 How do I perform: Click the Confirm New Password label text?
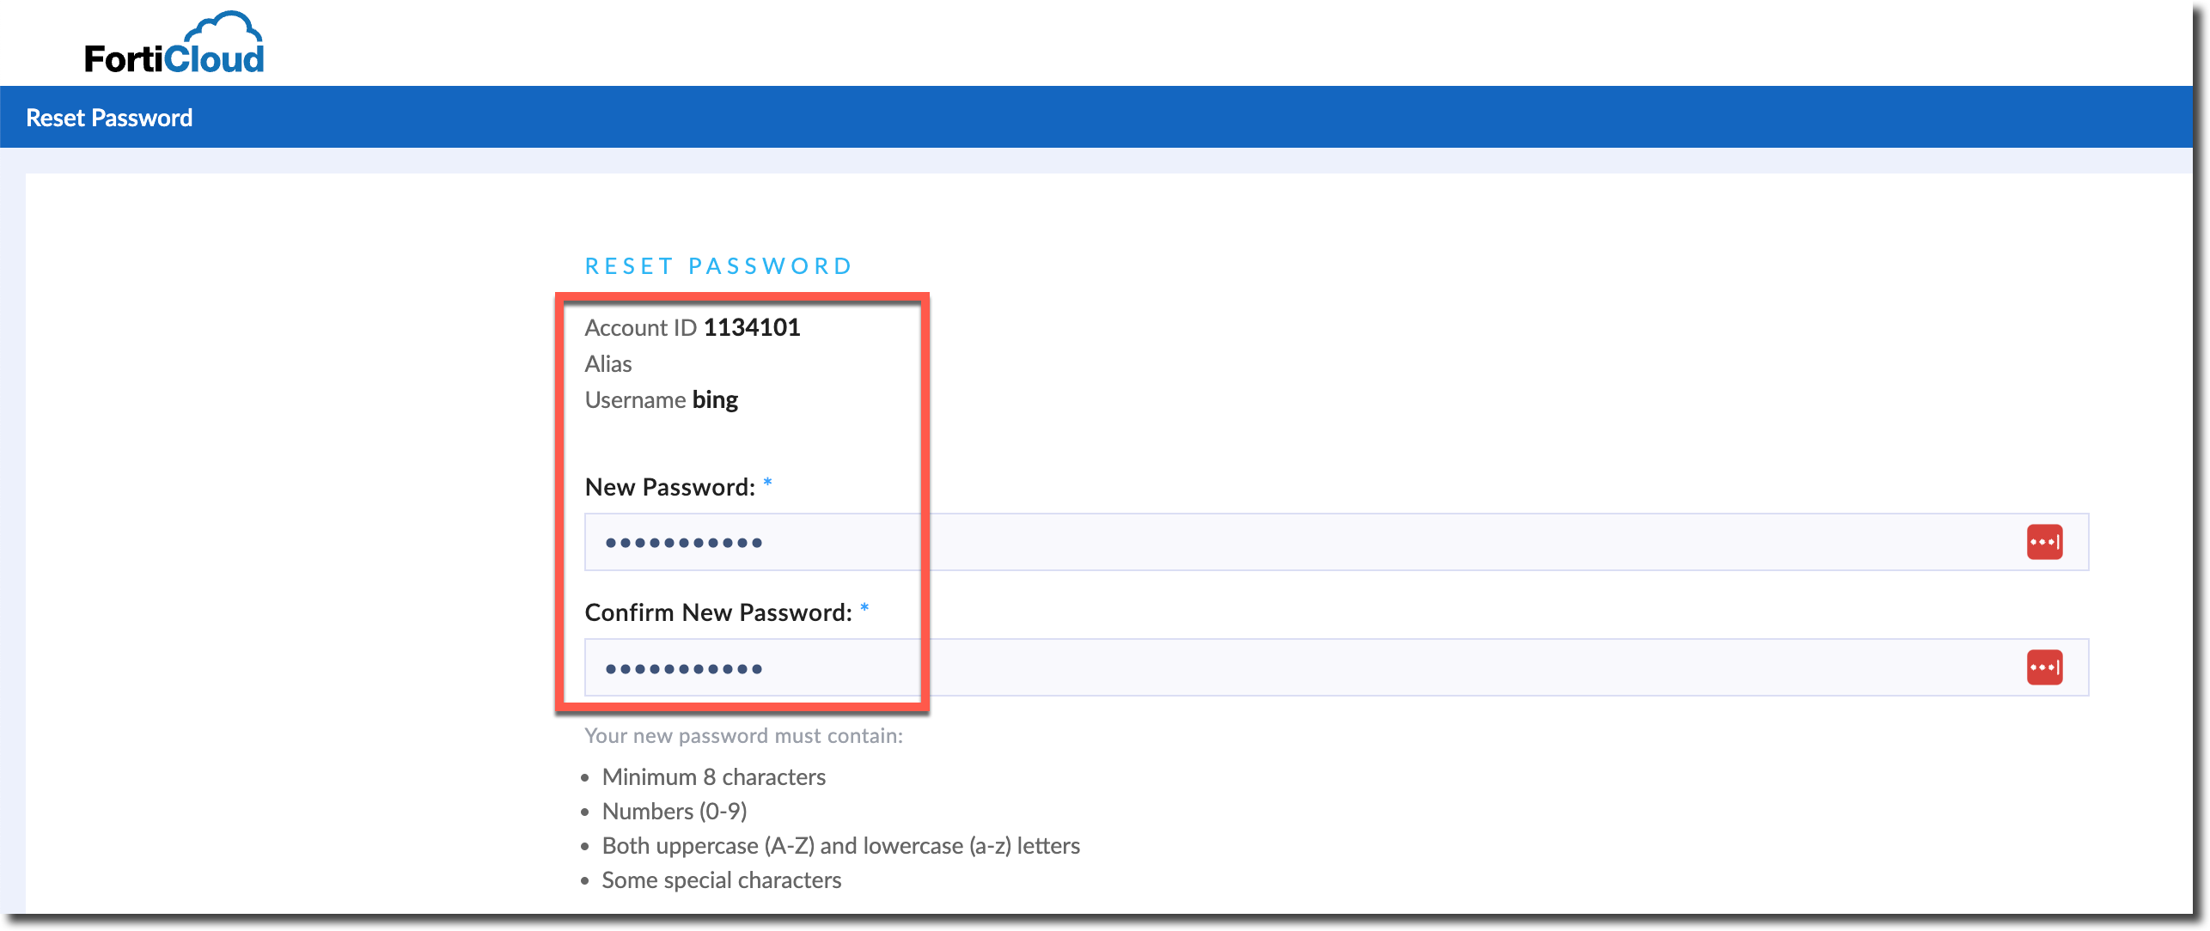(x=718, y=612)
